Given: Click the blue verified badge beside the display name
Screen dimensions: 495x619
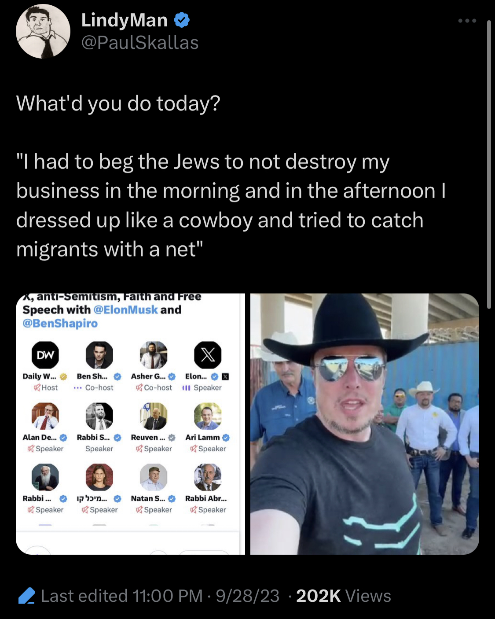Looking at the screenshot, I should [182, 20].
